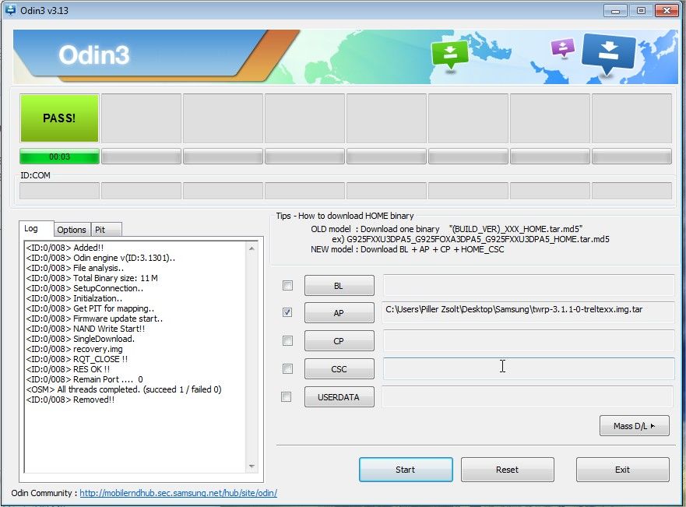Click the empty CP path field
The width and height of the screenshot is (686, 507).
(x=529, y=340)
